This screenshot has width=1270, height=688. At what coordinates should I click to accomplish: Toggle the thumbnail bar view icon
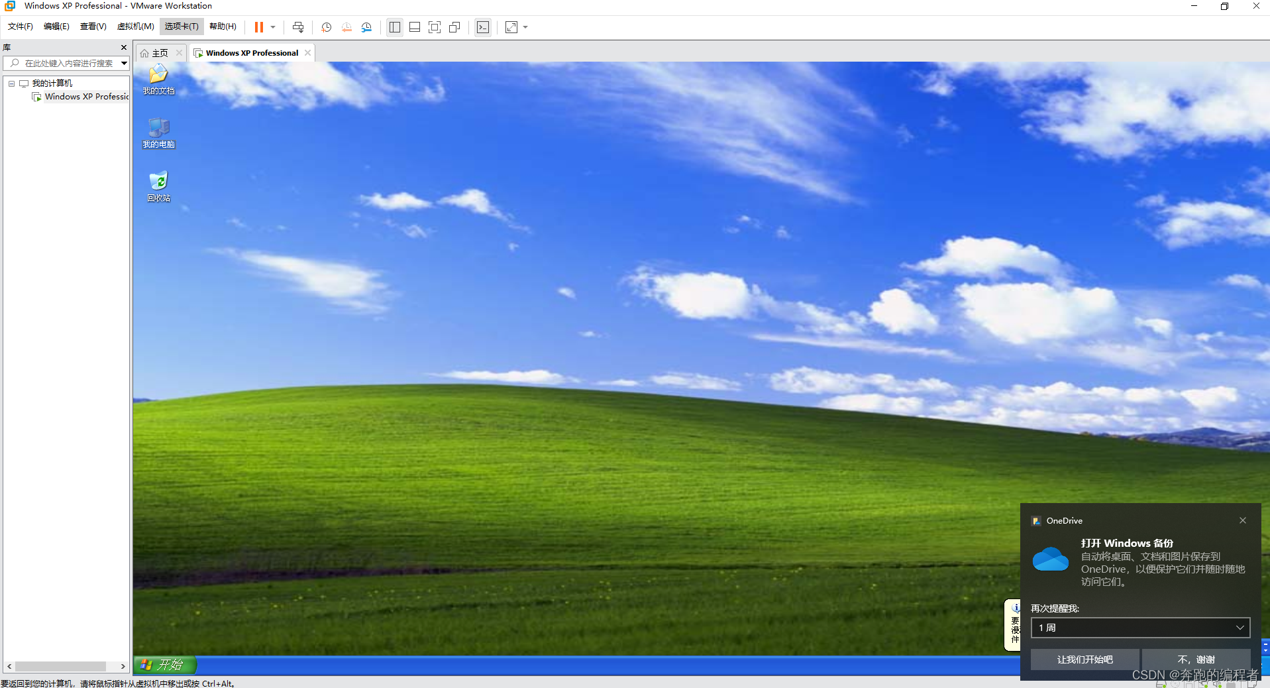(x=415, y=27)
